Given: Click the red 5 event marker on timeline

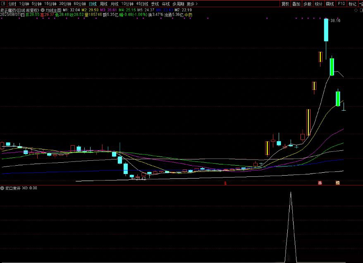Looking at the screenshot, I should click(x=225, y=183).
